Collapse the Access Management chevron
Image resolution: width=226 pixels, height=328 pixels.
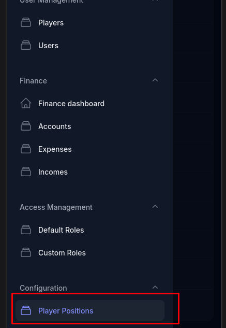point(155,207)
